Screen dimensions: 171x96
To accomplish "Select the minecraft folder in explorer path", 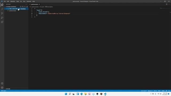I will [x=15, y=9].
